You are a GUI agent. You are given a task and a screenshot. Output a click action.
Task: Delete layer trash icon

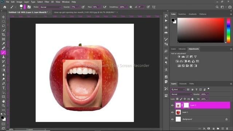(x=227, y=128)
